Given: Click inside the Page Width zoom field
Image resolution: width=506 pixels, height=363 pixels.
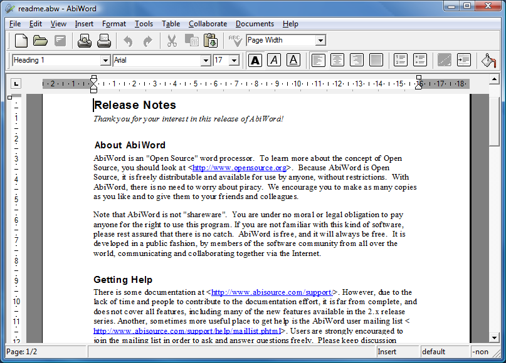Looking at the screenshot, I should (281, 40).
